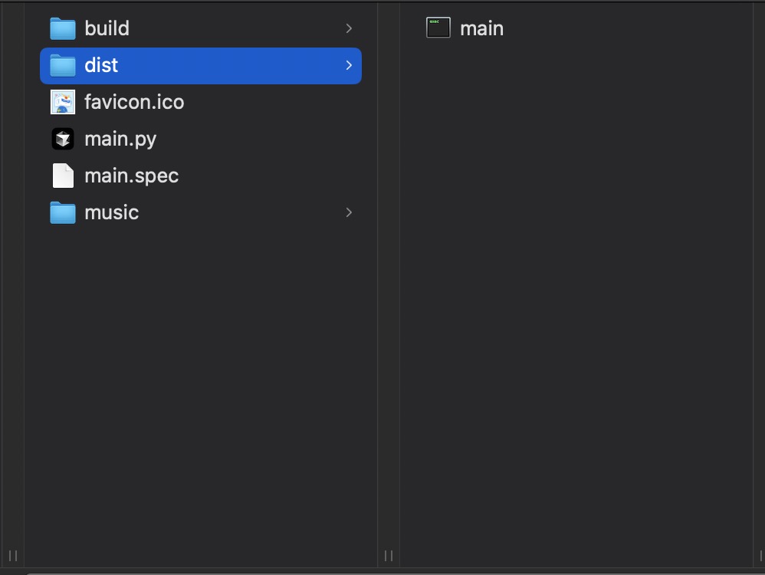Image resolution: width=765 pixels, height=575 pixels.
Task: Click the dist folder icon
Action: click(62, 65)
